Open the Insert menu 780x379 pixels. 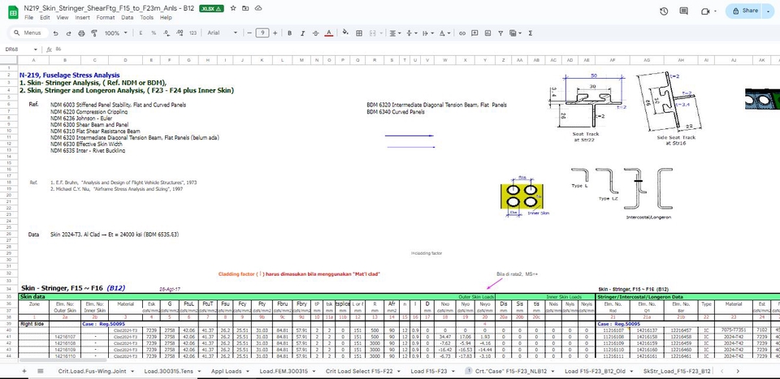82,17
